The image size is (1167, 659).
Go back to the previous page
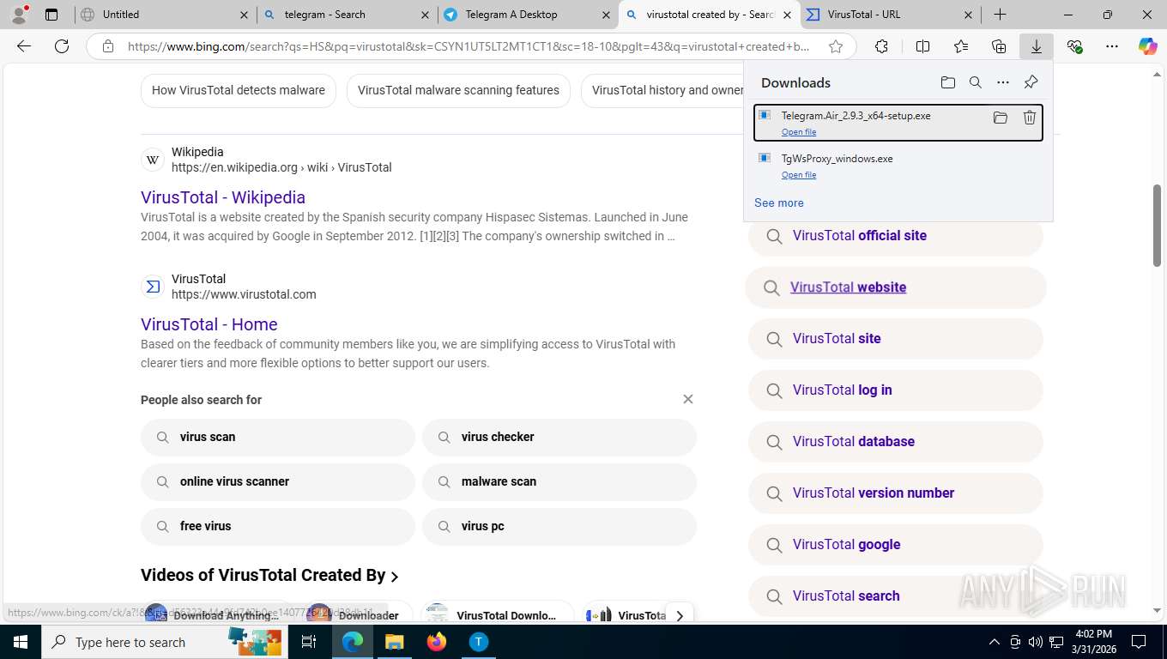point(24,46)
